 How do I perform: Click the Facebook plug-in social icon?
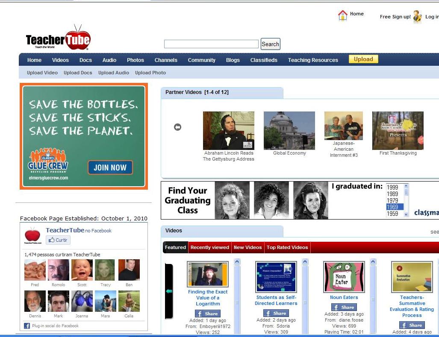click(x=27, y=326)
